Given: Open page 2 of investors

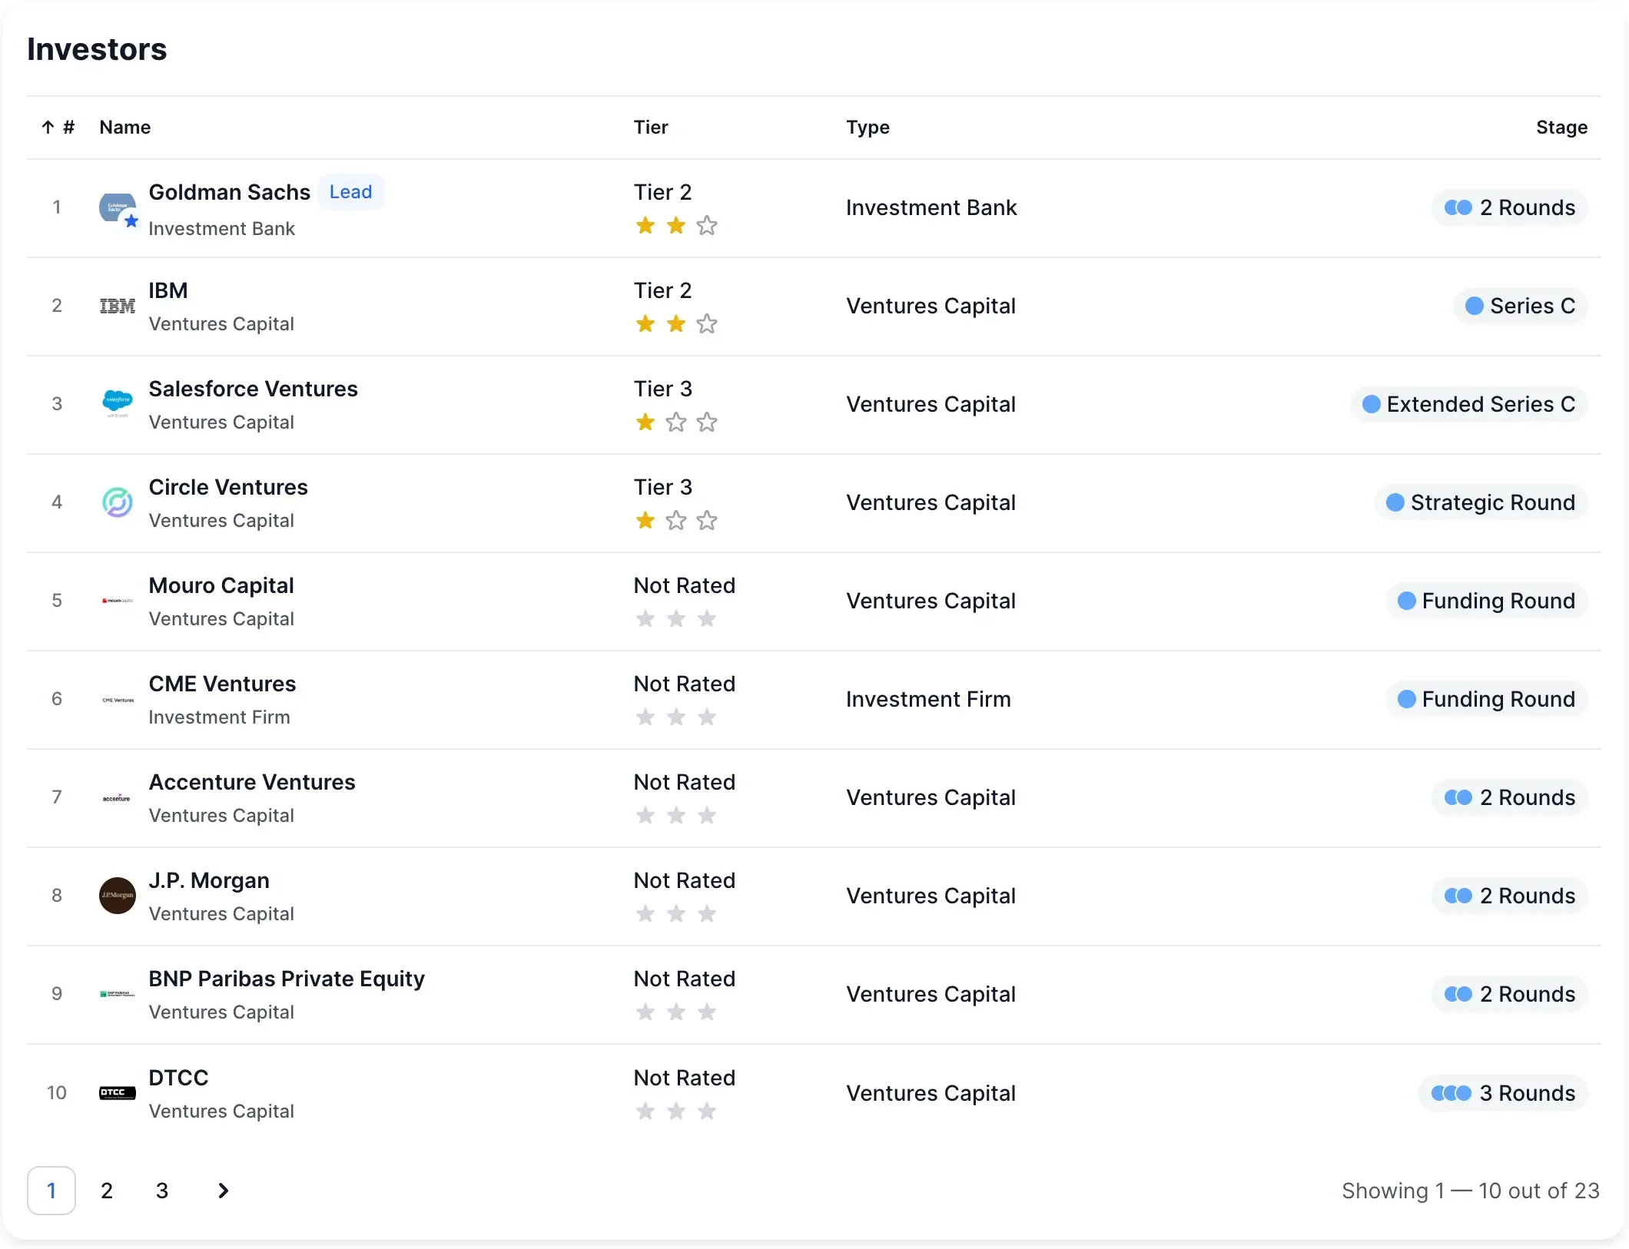Looking at the screenshot, I should pos(107,1191).
